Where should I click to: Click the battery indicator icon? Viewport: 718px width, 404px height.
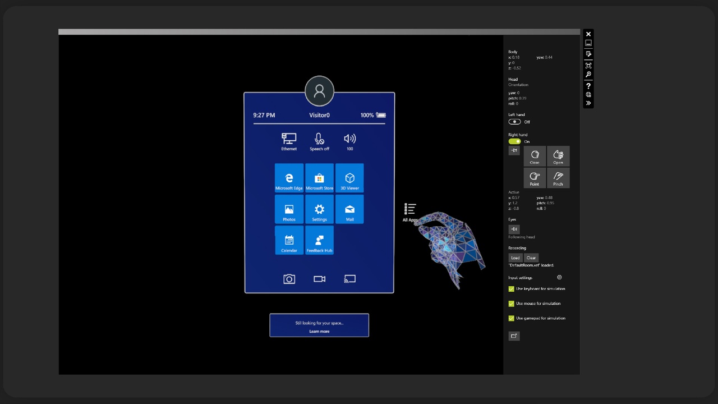(x=381, y=115)
